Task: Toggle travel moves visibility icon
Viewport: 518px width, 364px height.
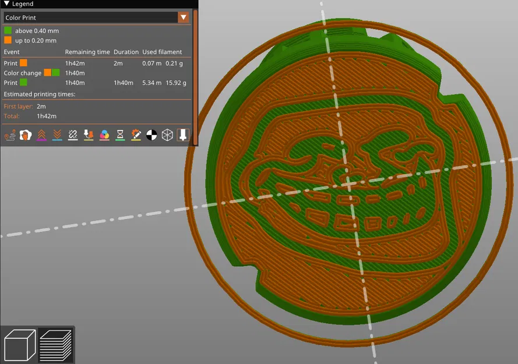Action: 10,135
